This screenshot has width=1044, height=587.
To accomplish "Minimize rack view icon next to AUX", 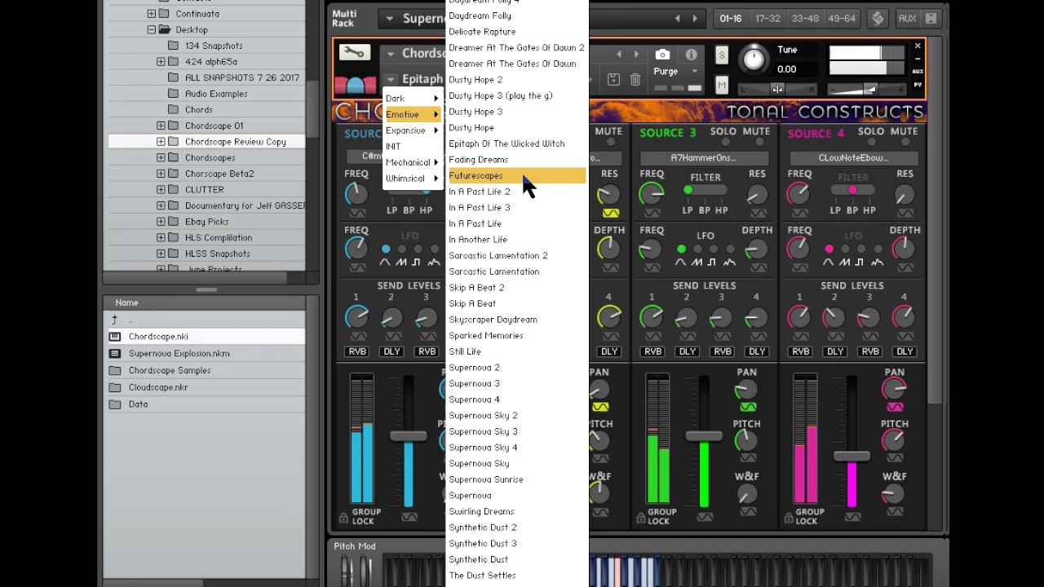I will tap(931, 18).
